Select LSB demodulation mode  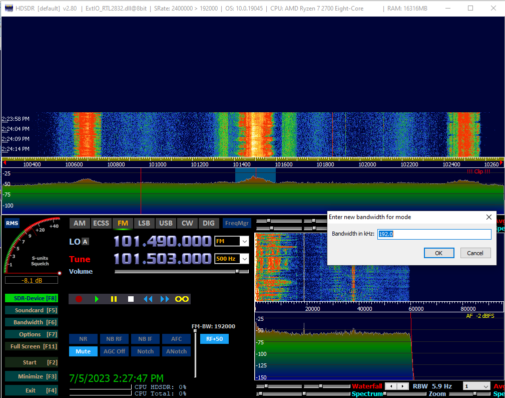144,223
